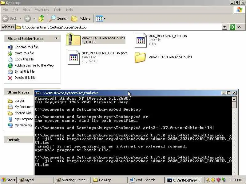Switch to Mypal taskbar button
The width and height of the screenshot is (246, 184).
tap(36, 180)
